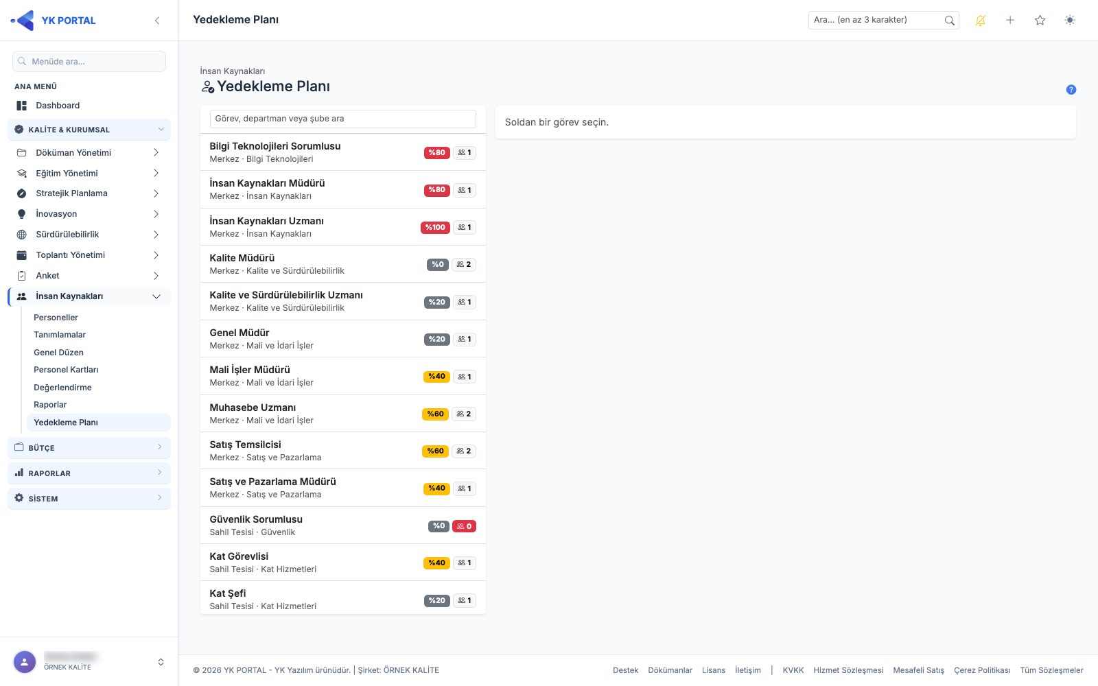Toggle the light/dark theme sun icon
This screenshot has width=1098, height=686.
(x=1070, y=21)
